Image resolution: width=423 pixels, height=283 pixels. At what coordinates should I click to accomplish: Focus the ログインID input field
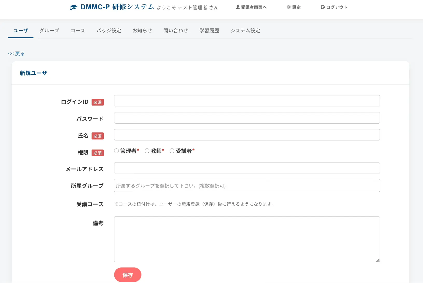247,101
